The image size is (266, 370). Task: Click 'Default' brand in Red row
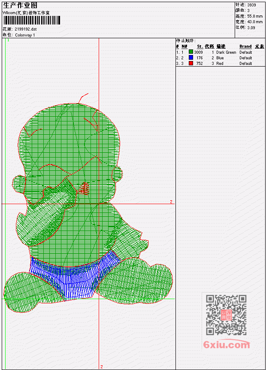246,64
